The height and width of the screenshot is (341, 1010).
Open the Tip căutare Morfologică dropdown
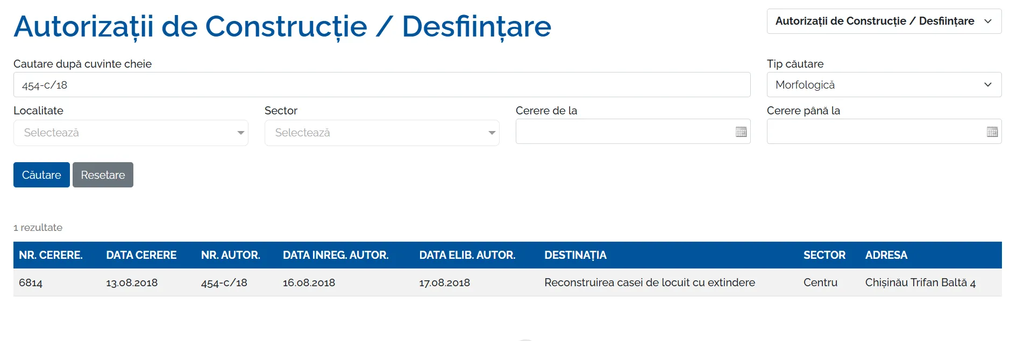(884, 85)
